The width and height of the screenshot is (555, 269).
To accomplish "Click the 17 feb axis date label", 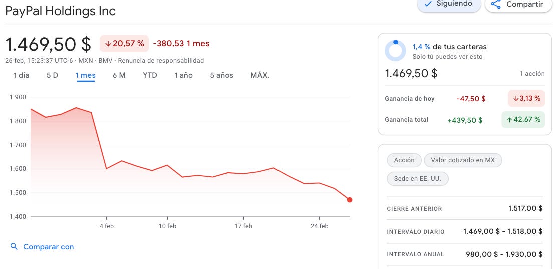I will 243,226.
